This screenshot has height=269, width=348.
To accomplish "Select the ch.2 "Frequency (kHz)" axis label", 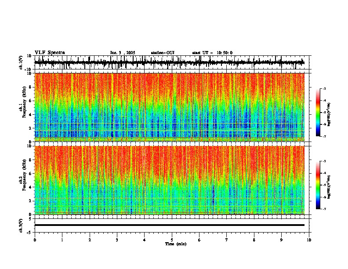I will point(24,175).
